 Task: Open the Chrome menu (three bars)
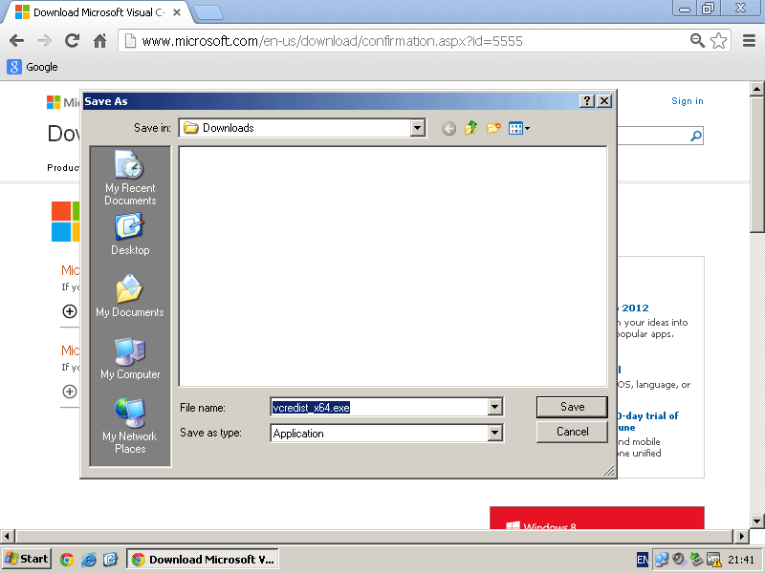[749, 41]
